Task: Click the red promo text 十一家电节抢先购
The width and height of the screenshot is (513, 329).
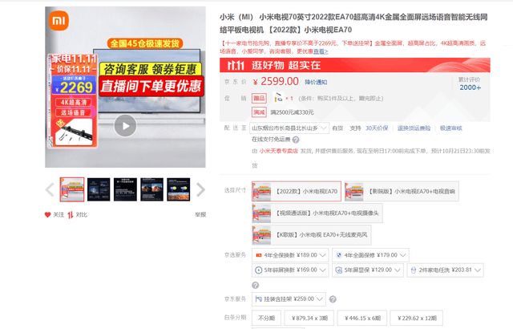Action: pyautogui.click(x=353, y=47)
